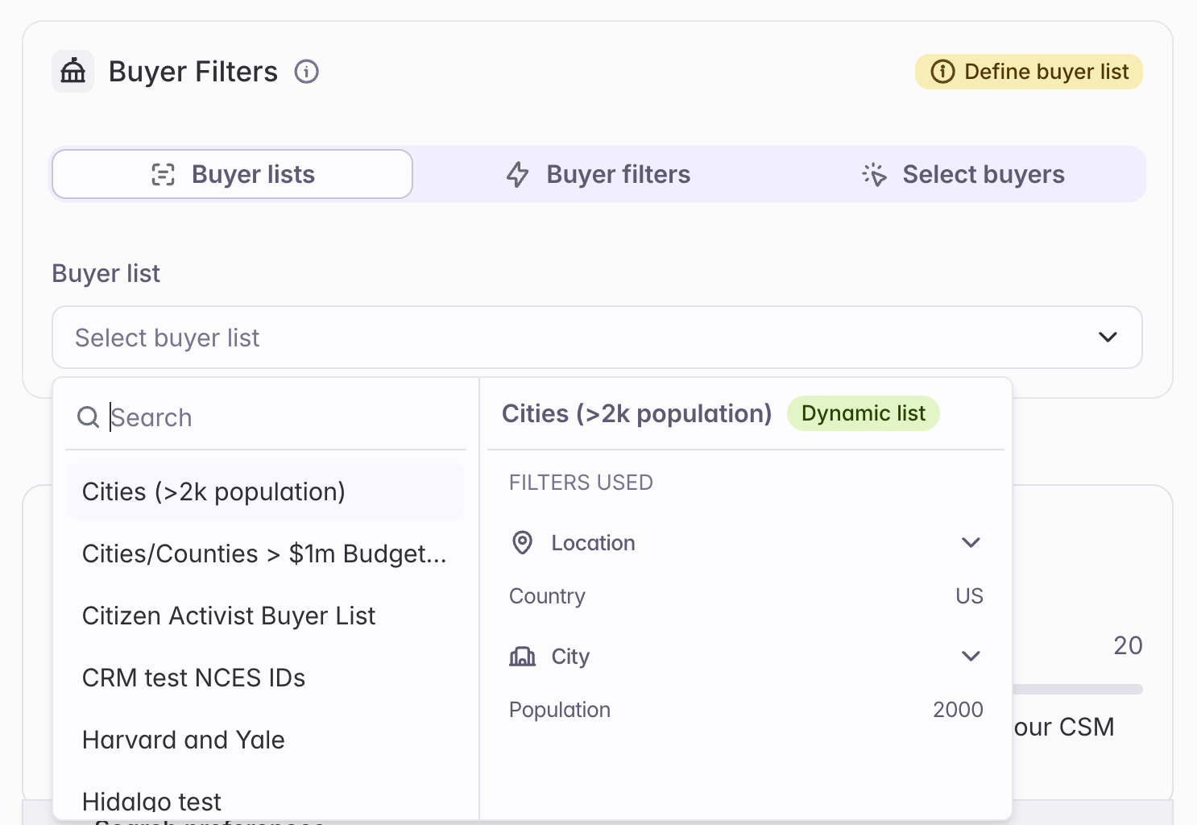Click the progress bar under the 20 value

tap(1078, 689)
